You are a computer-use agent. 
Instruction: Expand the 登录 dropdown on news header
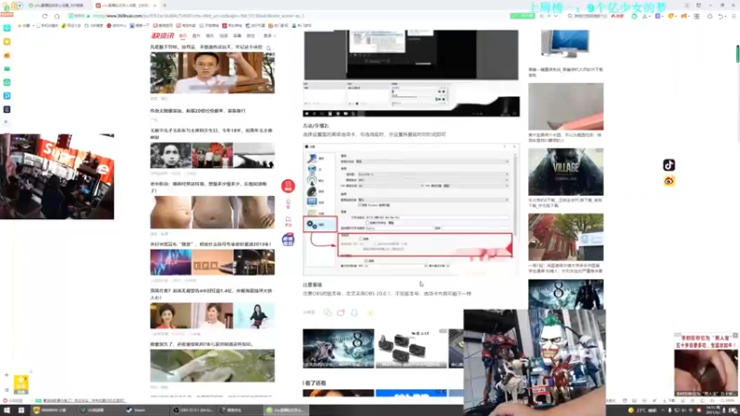(269, 36)
